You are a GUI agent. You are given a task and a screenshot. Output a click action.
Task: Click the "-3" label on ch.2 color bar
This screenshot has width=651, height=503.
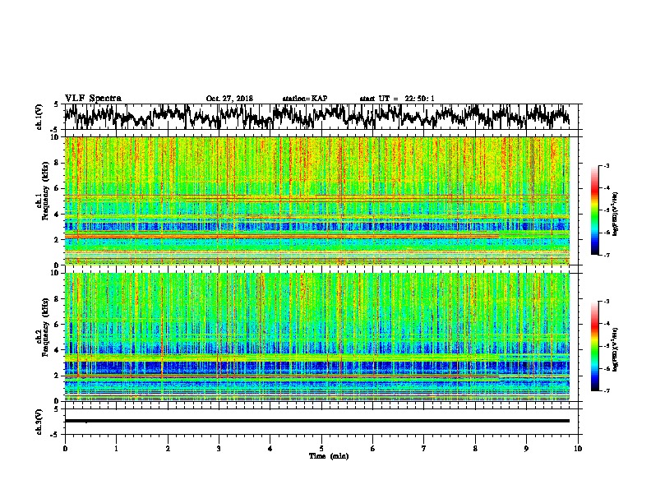click(607, 302)
